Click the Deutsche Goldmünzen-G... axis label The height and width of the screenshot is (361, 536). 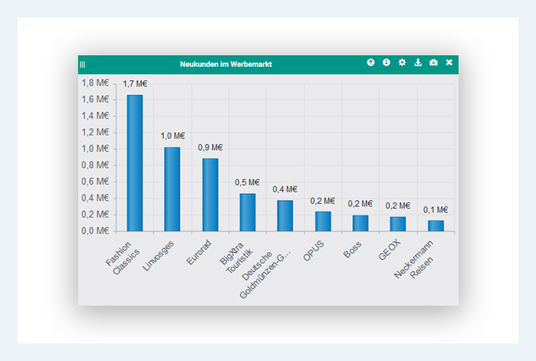265,275
